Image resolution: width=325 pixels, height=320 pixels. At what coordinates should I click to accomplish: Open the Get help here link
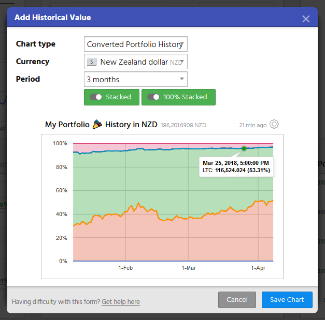pos(121,302)
